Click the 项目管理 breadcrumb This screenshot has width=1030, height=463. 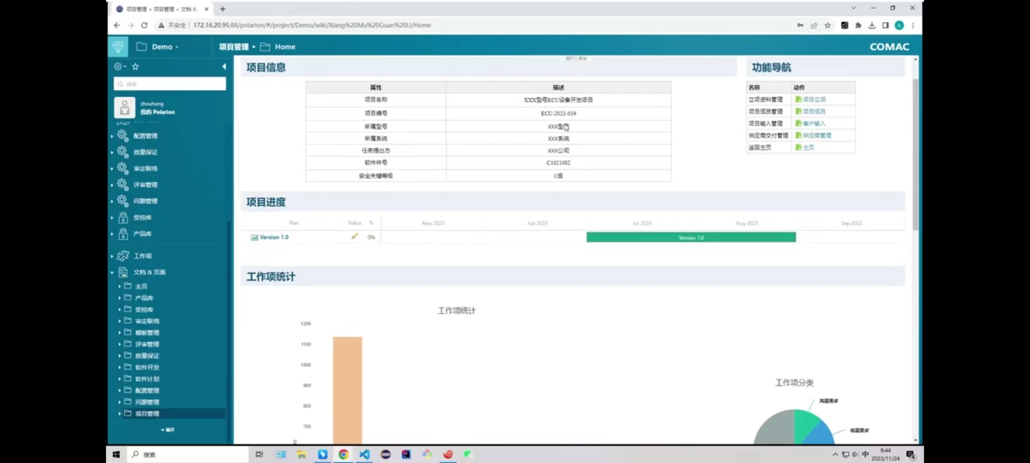click(234, 47)
